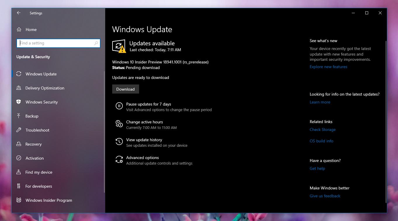Click the Delivery Optimization icon
The width and height of the screenshot is (398, 221).
pyautogui.click(x=19, y=88)
